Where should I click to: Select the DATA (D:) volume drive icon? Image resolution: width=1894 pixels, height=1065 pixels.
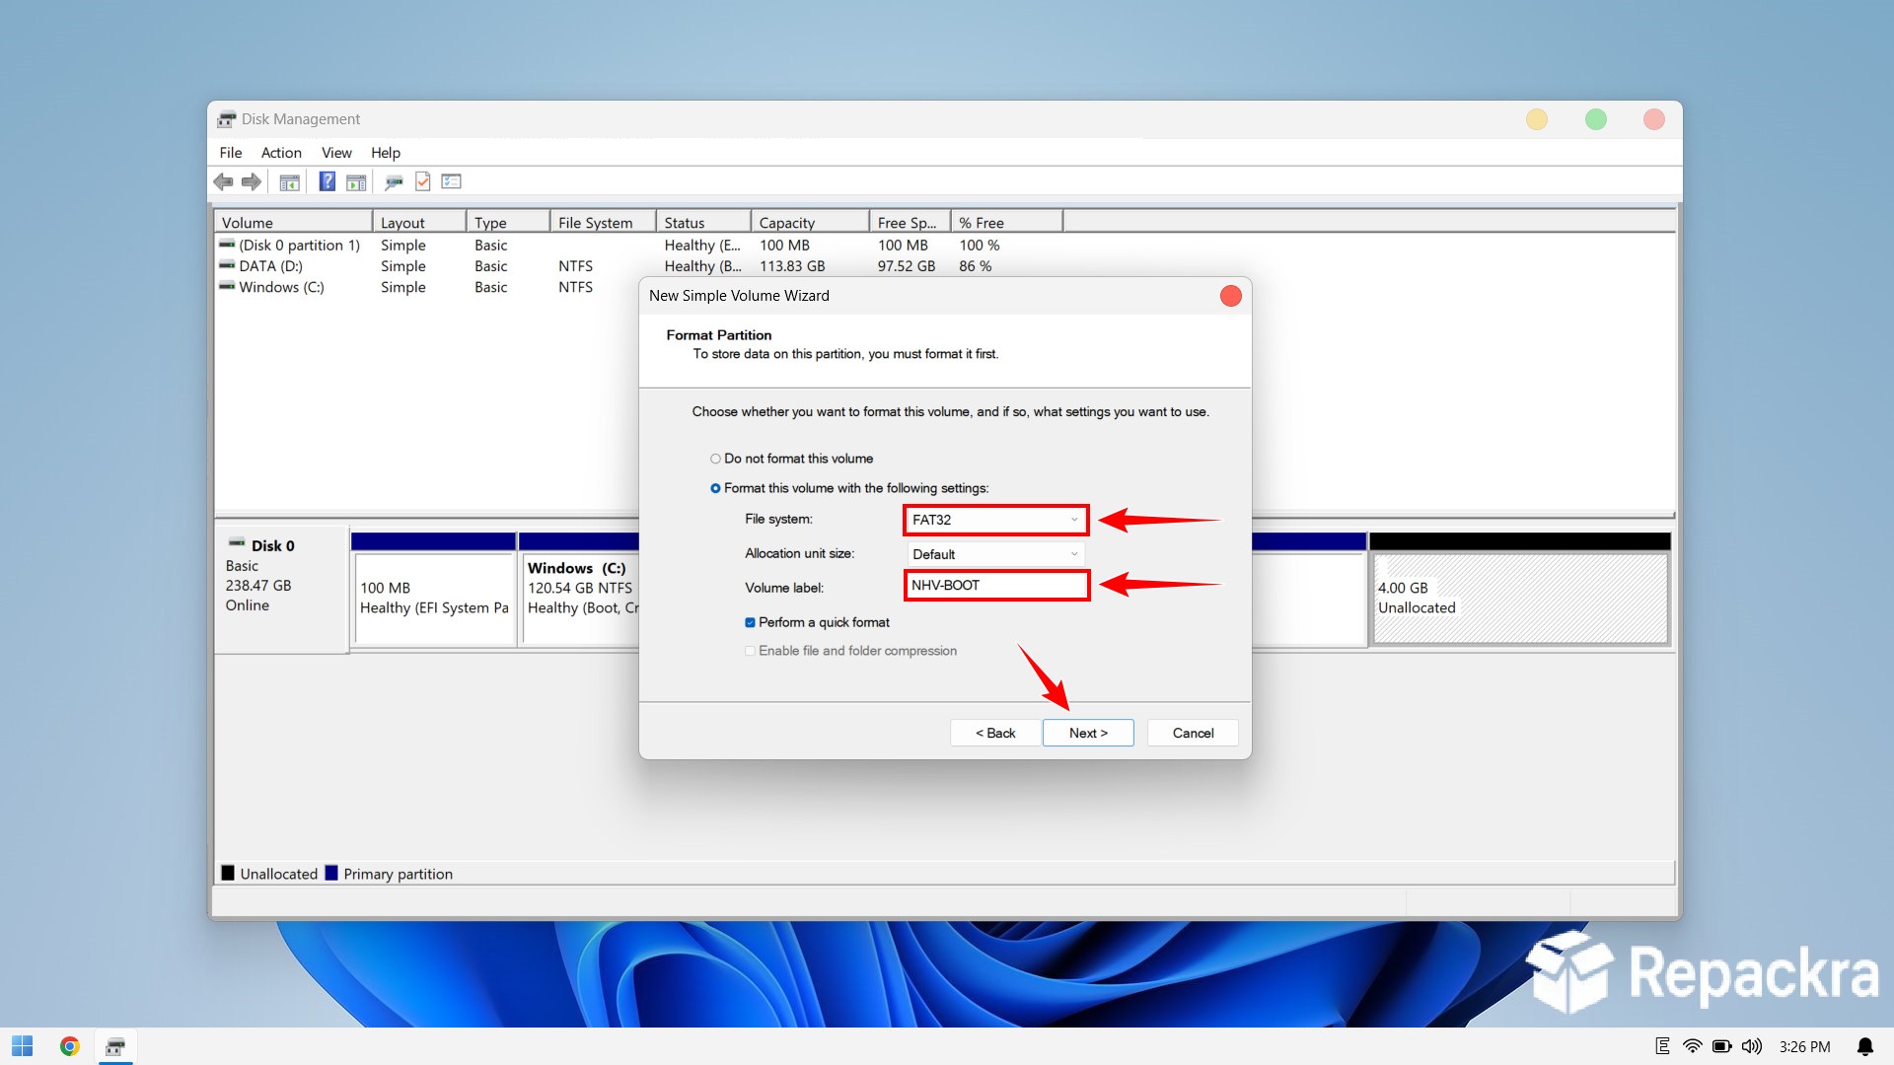pyautogui.click(x=227, y=265)
